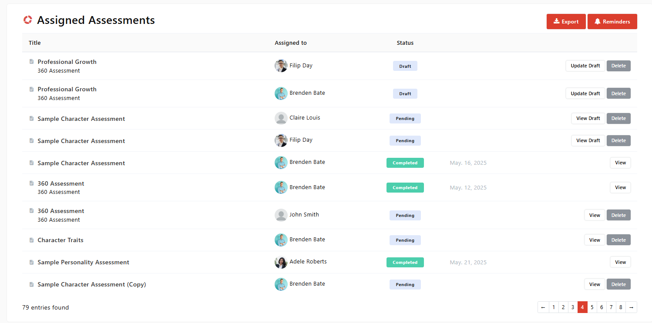Screen dimensions: 652x323
Task: Click document icon beside Character Traits
Action: pyautogui.click(x=31, y=240)
